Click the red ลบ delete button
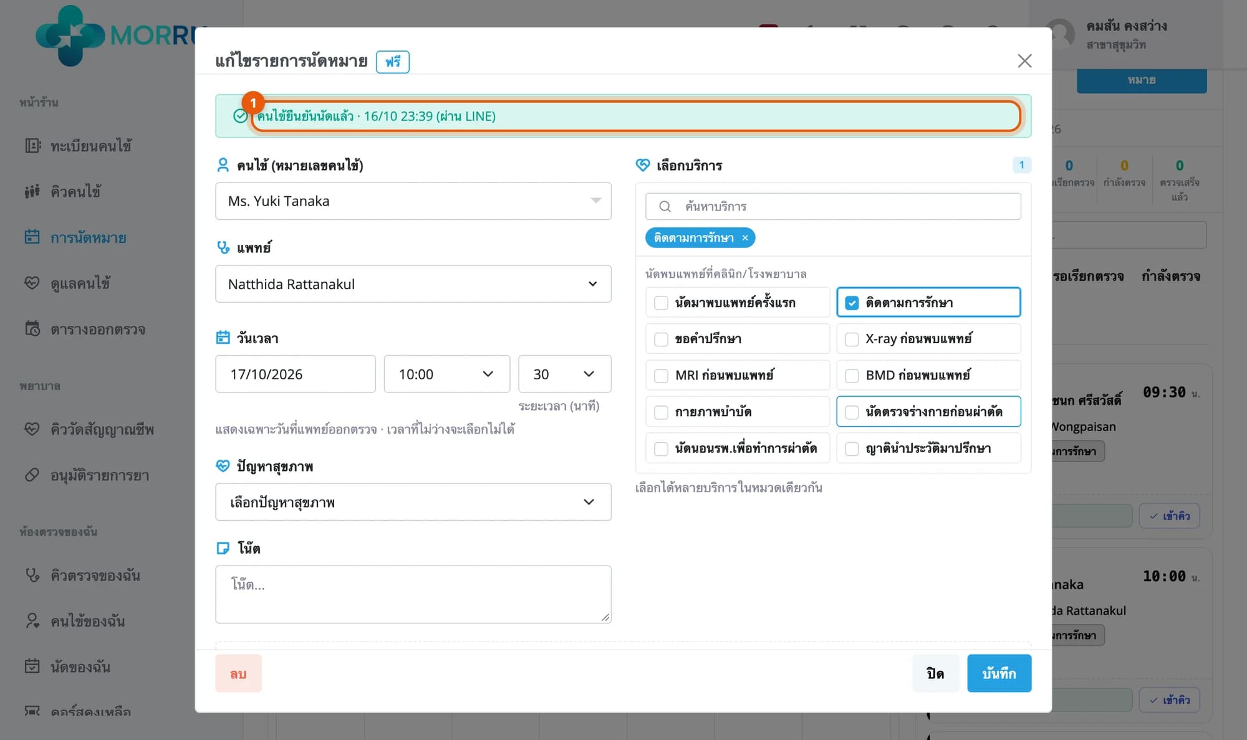 pos(239,673)
